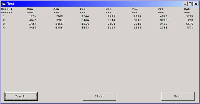Click the value 3423 under Wed
This screenshot has width=200, height=104.
[111, 28]
